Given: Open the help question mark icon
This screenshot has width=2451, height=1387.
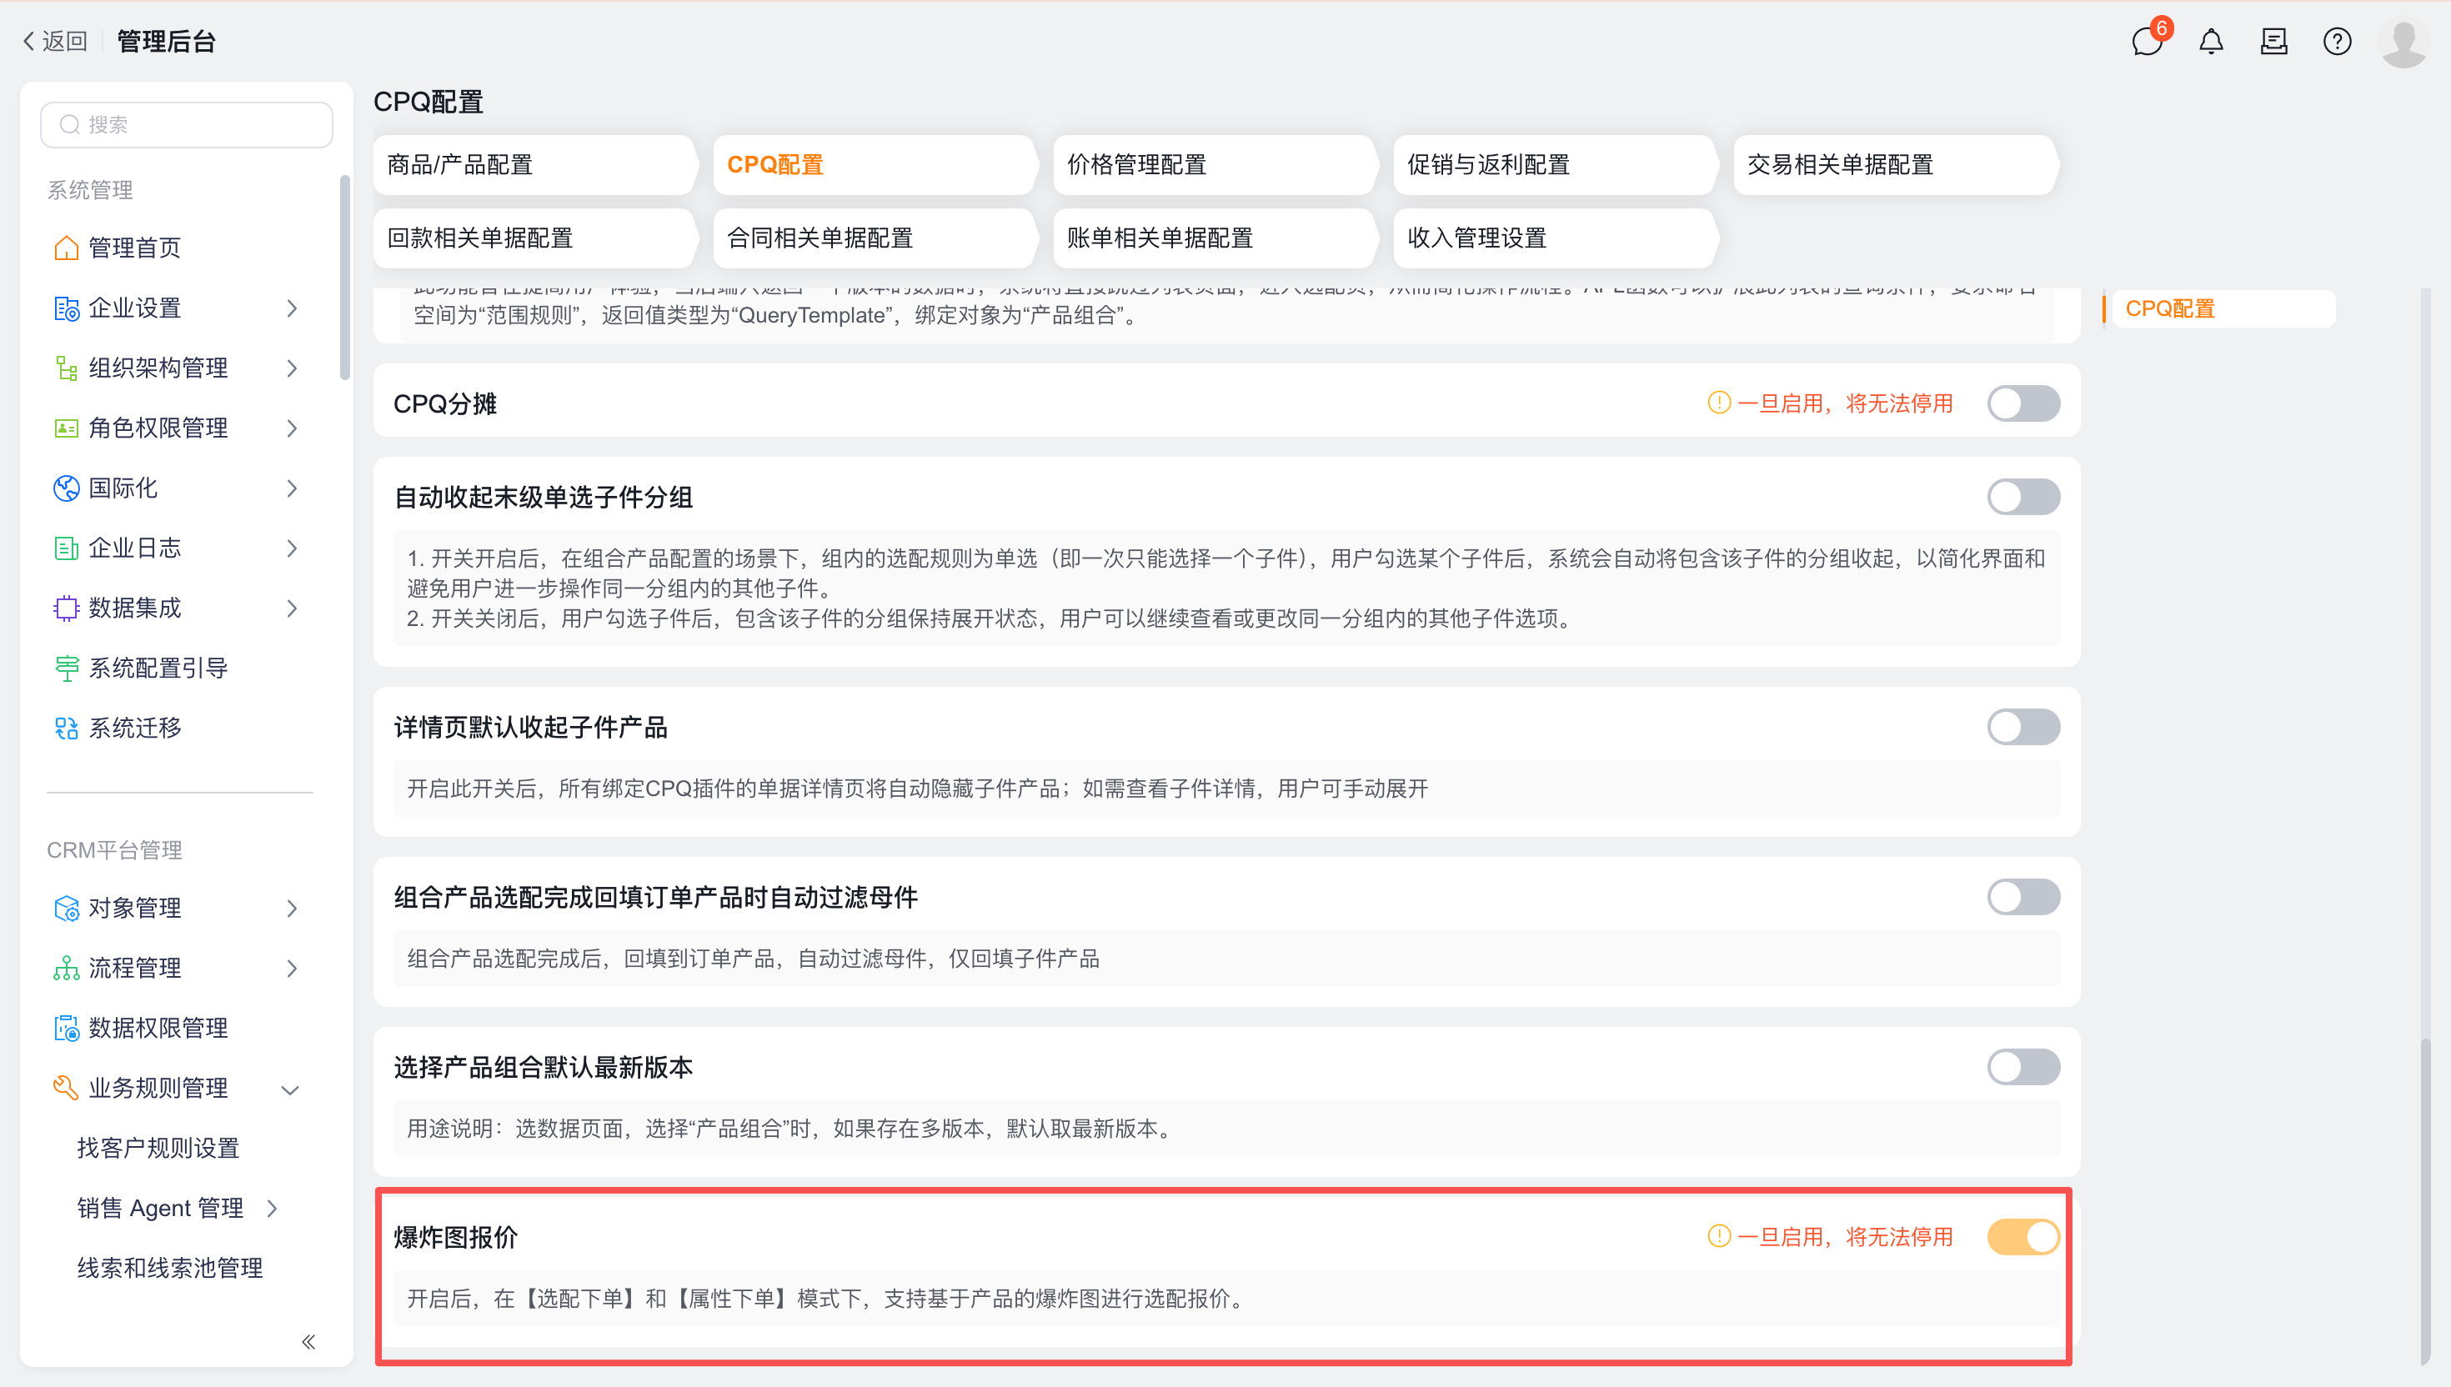Looking at the screenshot, I should click(x=2337, y=42).
